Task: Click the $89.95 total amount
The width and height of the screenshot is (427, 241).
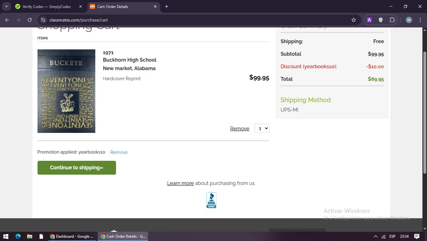Action: point(376,79)
